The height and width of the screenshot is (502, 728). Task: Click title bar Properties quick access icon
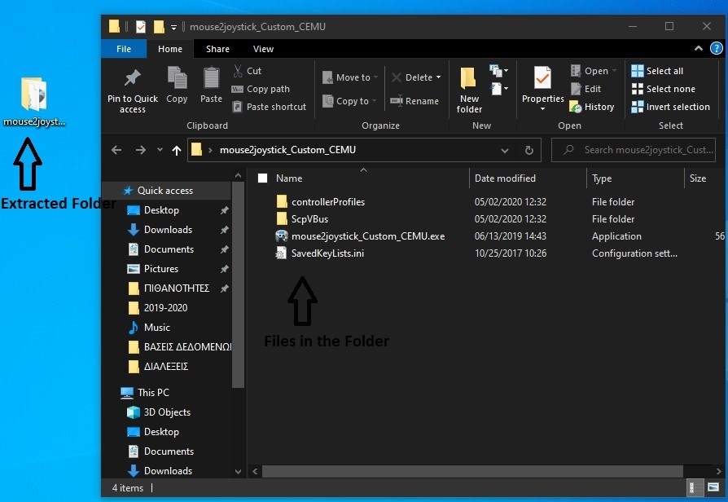pyautogui.click(x=141, y=27)
